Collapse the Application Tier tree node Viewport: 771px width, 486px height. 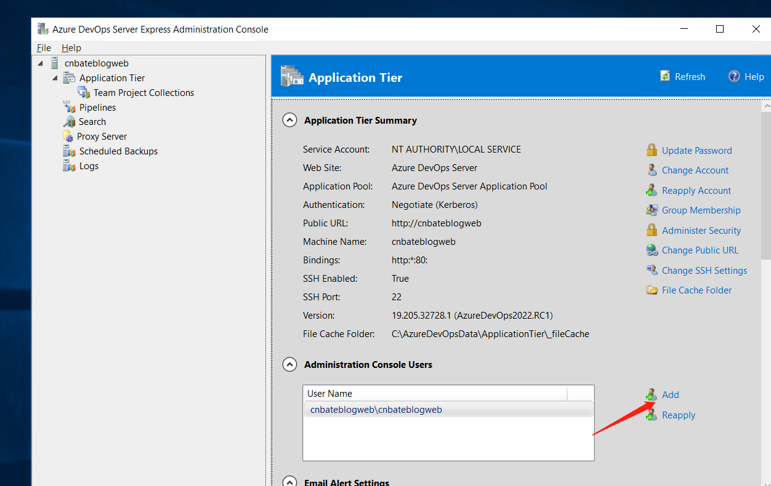pyautogui.click(x=55, y=78)
